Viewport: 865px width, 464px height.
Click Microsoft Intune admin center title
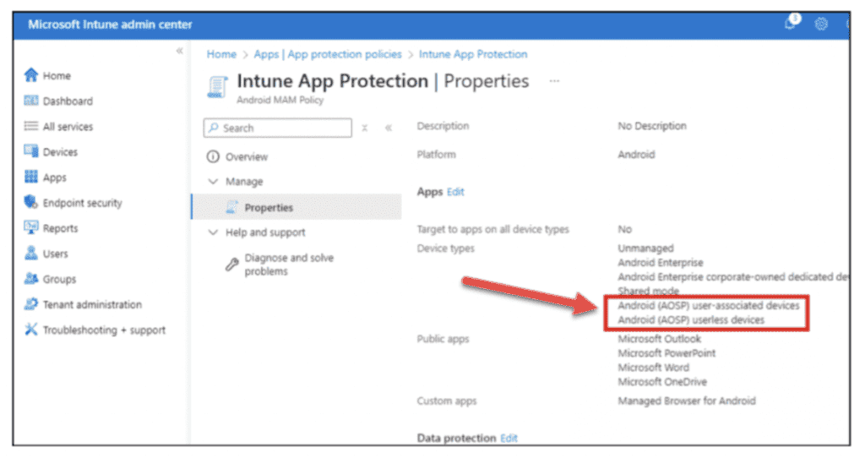tap(110, 25)
